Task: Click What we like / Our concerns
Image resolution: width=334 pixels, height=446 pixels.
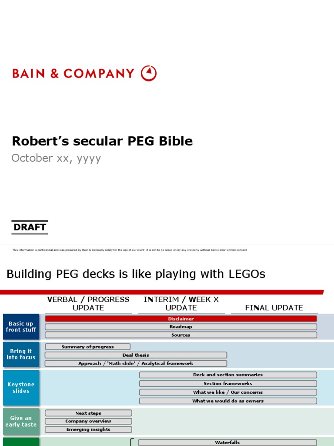Action: click(228, 392)
